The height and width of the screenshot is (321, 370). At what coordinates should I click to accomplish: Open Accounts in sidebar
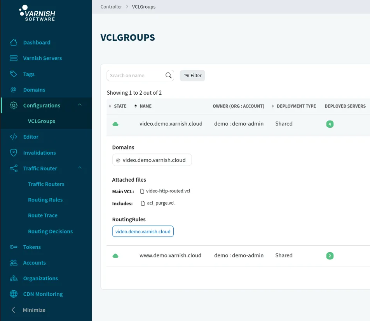[x=35, y=263]
